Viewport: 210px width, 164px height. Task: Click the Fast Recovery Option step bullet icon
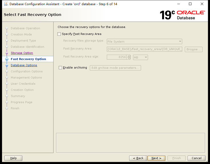click(x=7, y=59)
